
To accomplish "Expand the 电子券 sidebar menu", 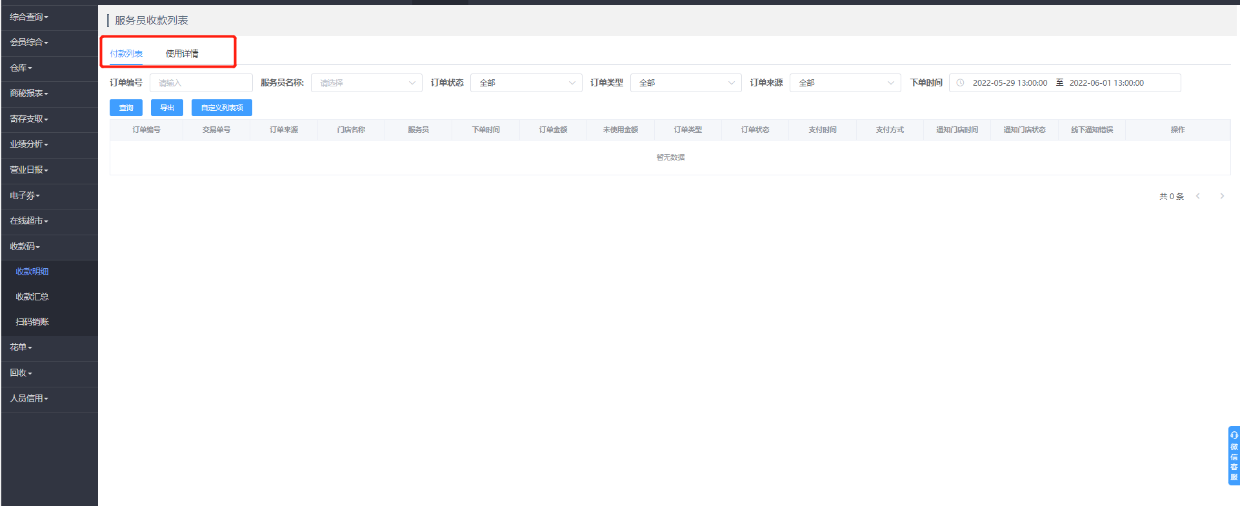I will click(x=49, y=195).
